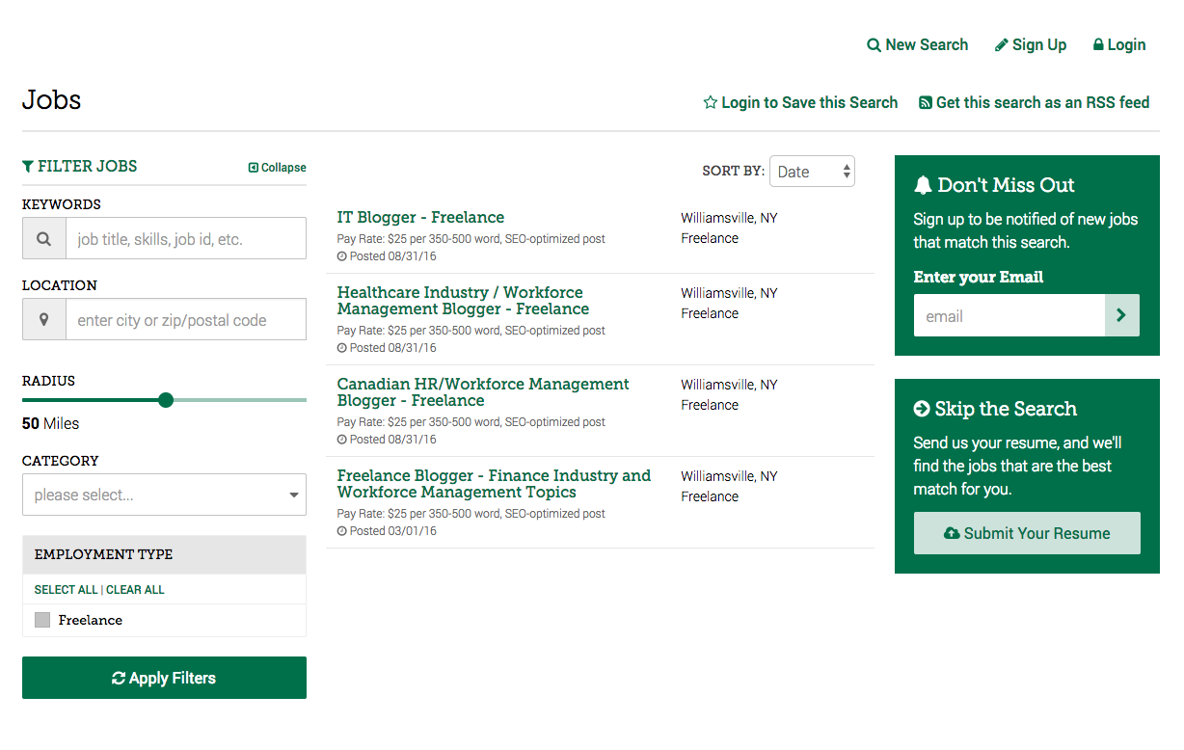
Task: Click the collapse arrow icon
Action: 254,168
